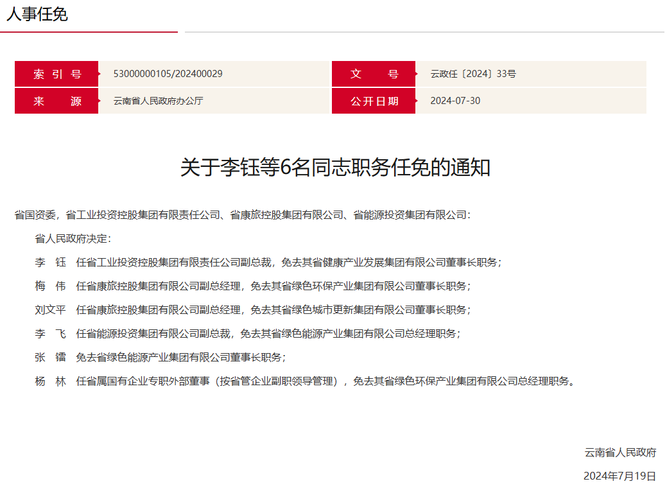Select document number 云政任〔2024〕33号
The image size is (667, 486).
473,74
